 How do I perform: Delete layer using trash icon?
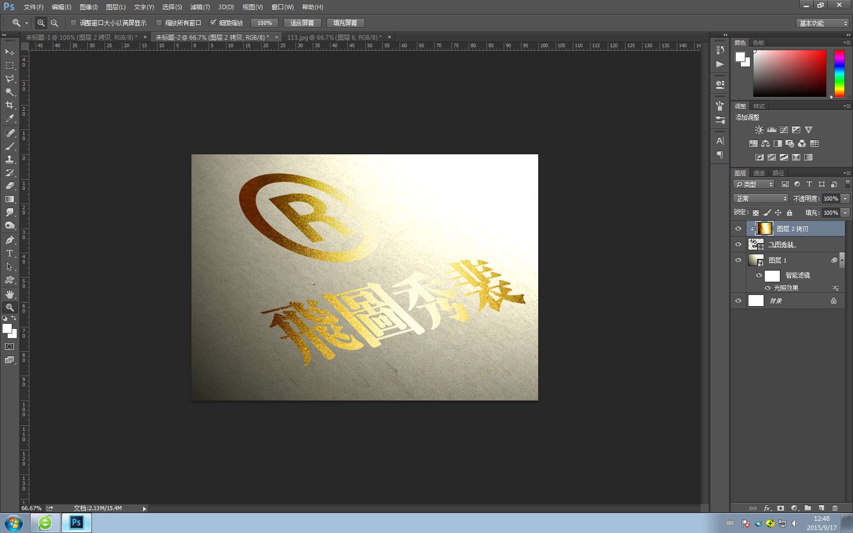[835, 508]
